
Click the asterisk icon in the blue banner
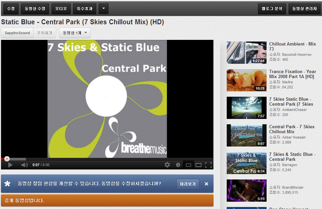(7, 183)
